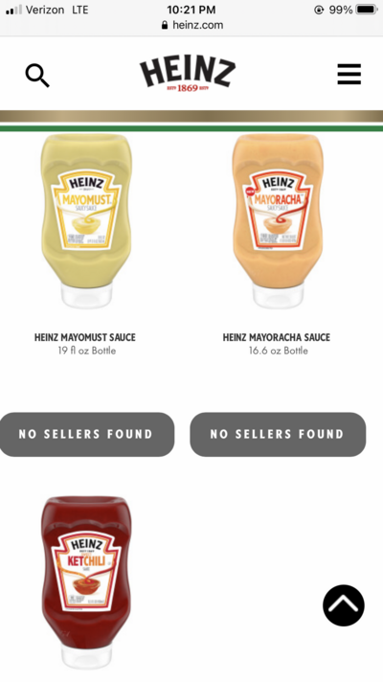Tap the Verizon LTE carrier label
The image size is (383, 682).
[56, 10]
